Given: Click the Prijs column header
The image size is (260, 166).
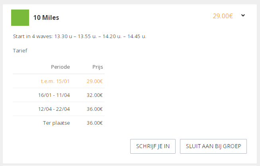Looking at the screenshot, I should [x=98, y=67].
